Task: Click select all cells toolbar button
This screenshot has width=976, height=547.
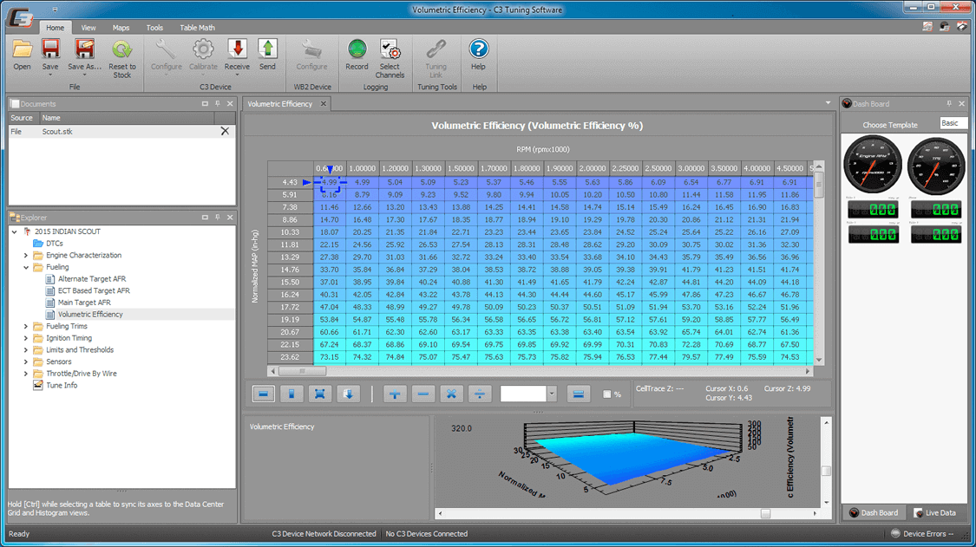Action: tap(320, 394)
